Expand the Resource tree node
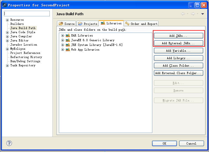Screen dimensions: 209x152 coord(7,20)
